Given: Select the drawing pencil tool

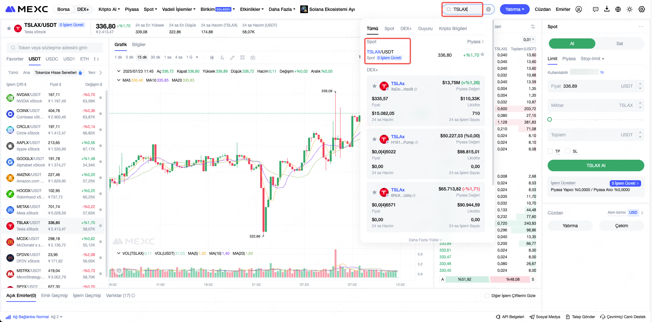Looking at the screenshot, I should (x=232, y=58).
